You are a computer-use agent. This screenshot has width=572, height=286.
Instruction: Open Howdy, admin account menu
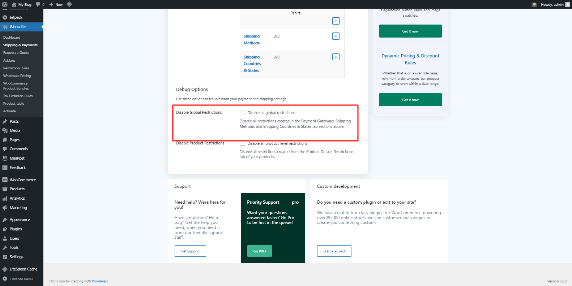[x=555, y=4]
